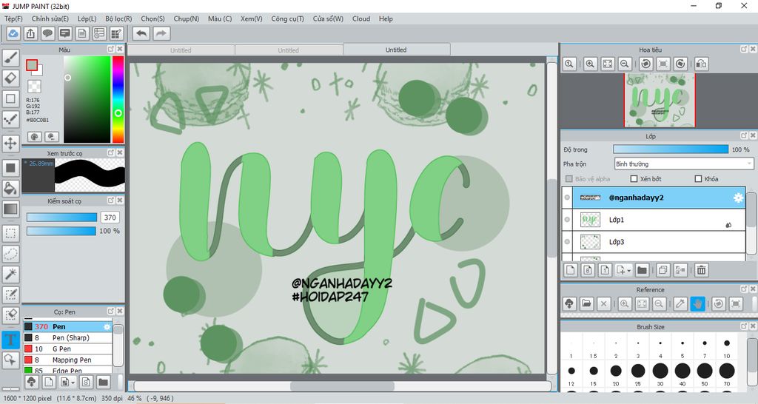The height and width of the screenshot is (404, 758).
Task: Open the Tệp(F) menu
Action: [13, 18]
